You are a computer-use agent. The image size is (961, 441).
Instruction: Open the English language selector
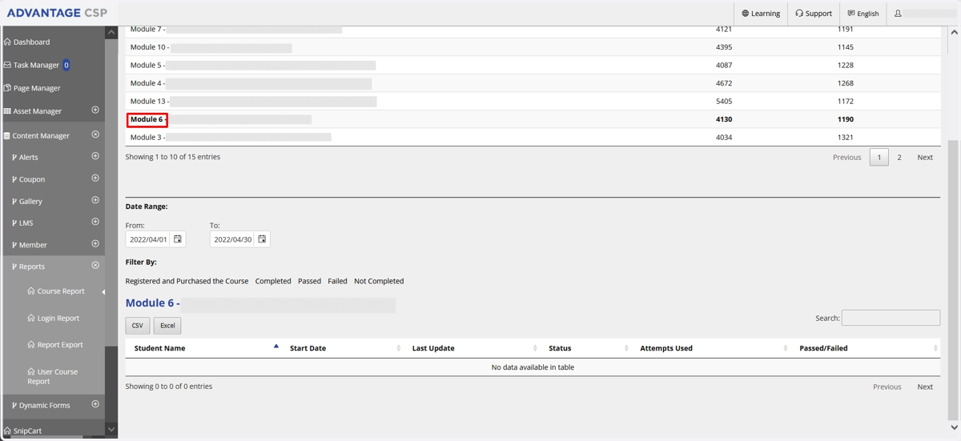tap(863, 14)
